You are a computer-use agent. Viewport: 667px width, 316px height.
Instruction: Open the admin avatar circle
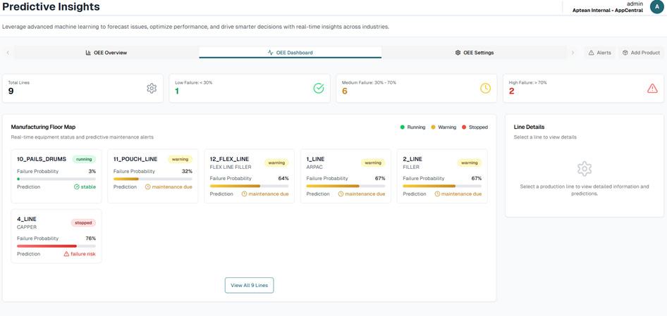click(657, 7)
